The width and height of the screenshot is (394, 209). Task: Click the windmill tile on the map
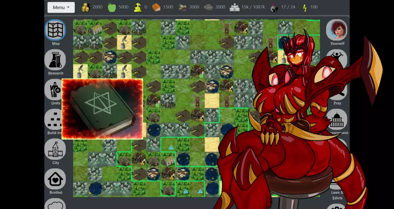pos(227,28)
